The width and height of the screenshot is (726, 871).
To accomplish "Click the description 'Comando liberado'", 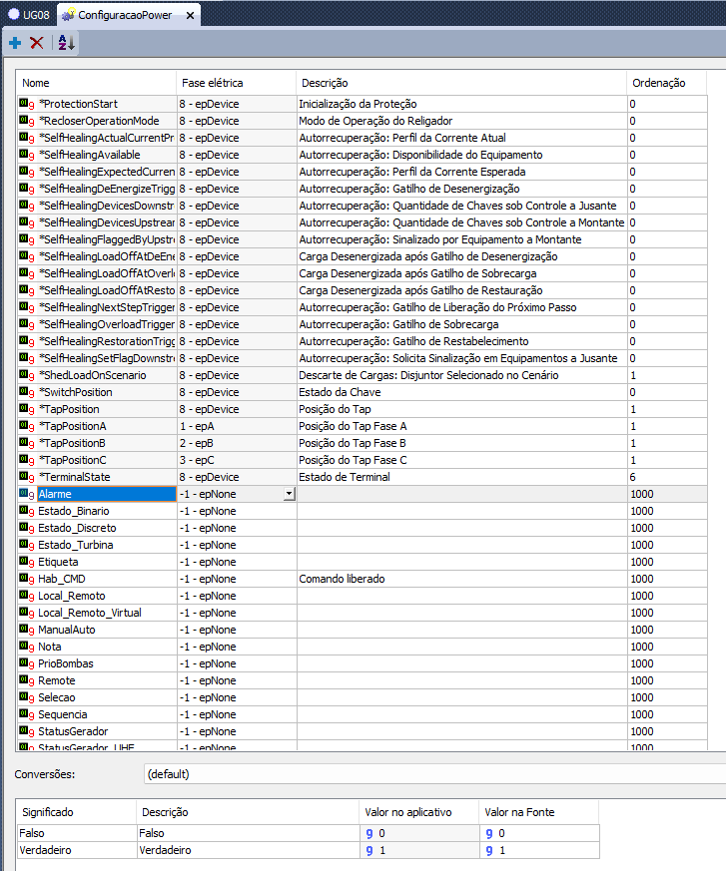I will (342, 579).
